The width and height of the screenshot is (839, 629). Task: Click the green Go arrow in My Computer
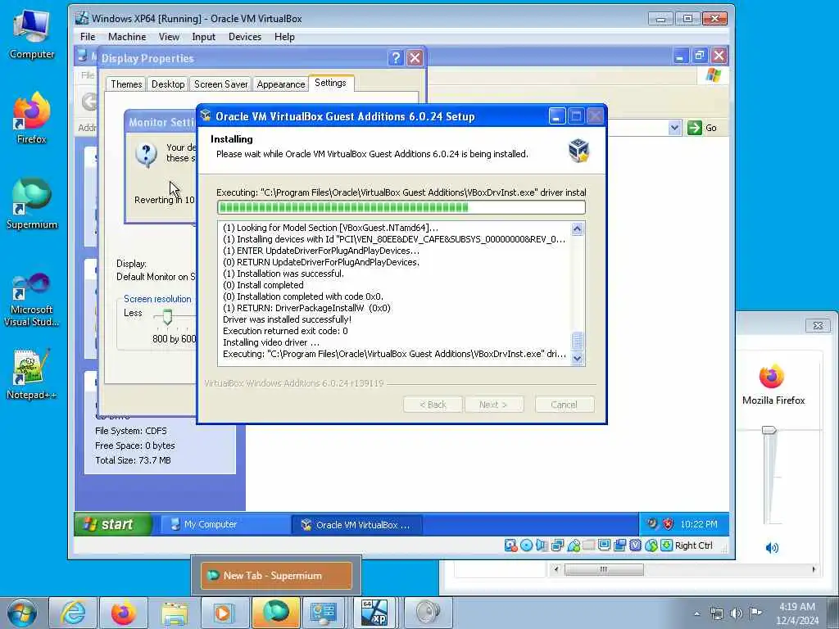pyautogui.click(x=694, y=128)
